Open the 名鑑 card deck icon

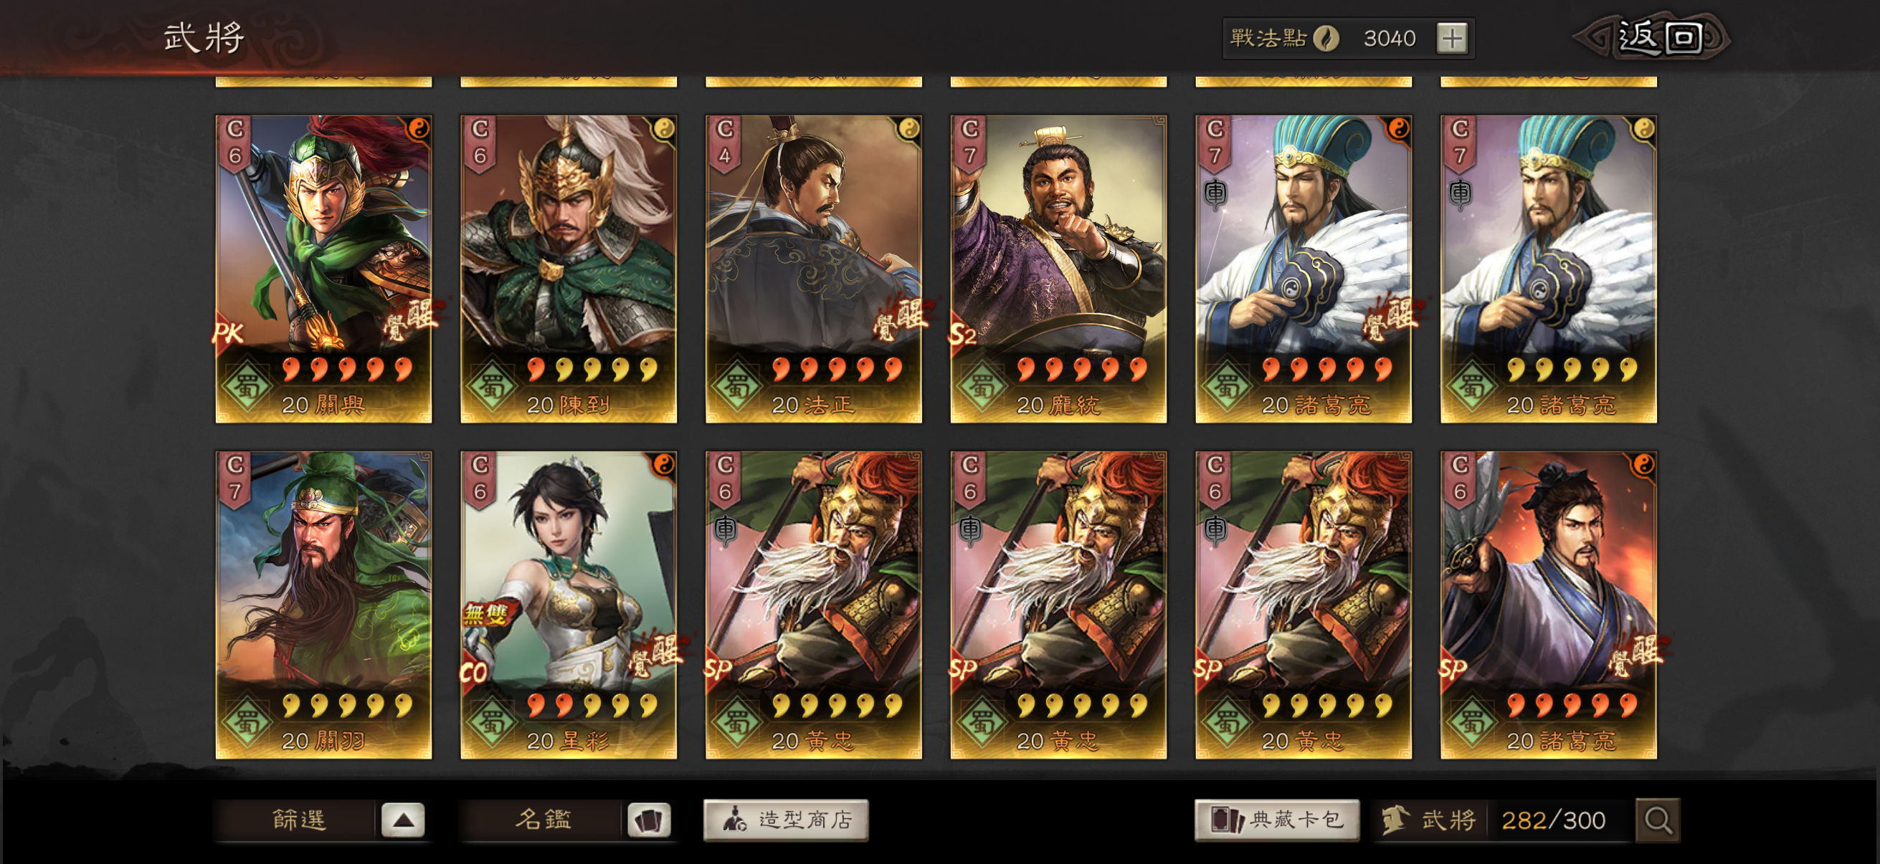coord(648,820)
